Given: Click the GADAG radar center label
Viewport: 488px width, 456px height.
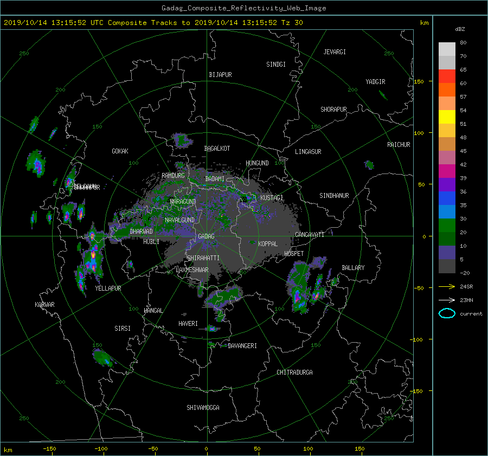Looking at the screenshot, I should (207, 236).
